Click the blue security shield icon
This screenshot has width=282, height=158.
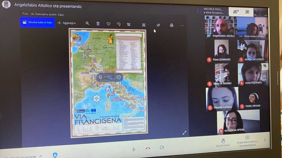pyautogui.click(x=55, y=155)
